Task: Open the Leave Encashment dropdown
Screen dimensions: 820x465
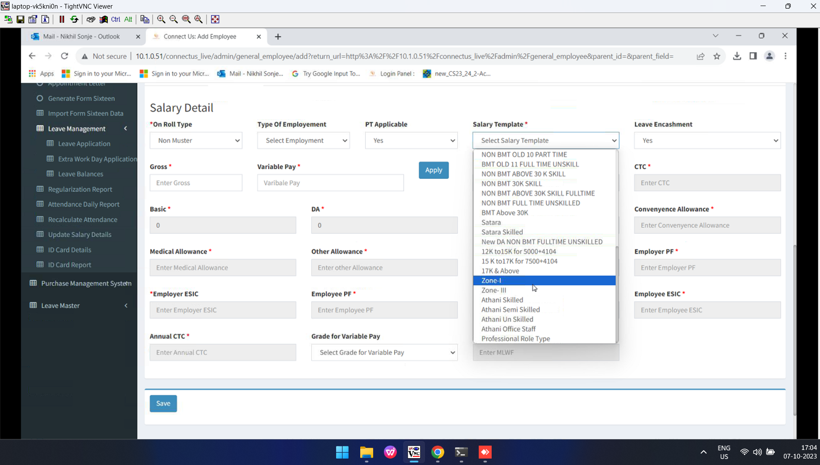Action: pyautogui.click(x=708, y=140)
